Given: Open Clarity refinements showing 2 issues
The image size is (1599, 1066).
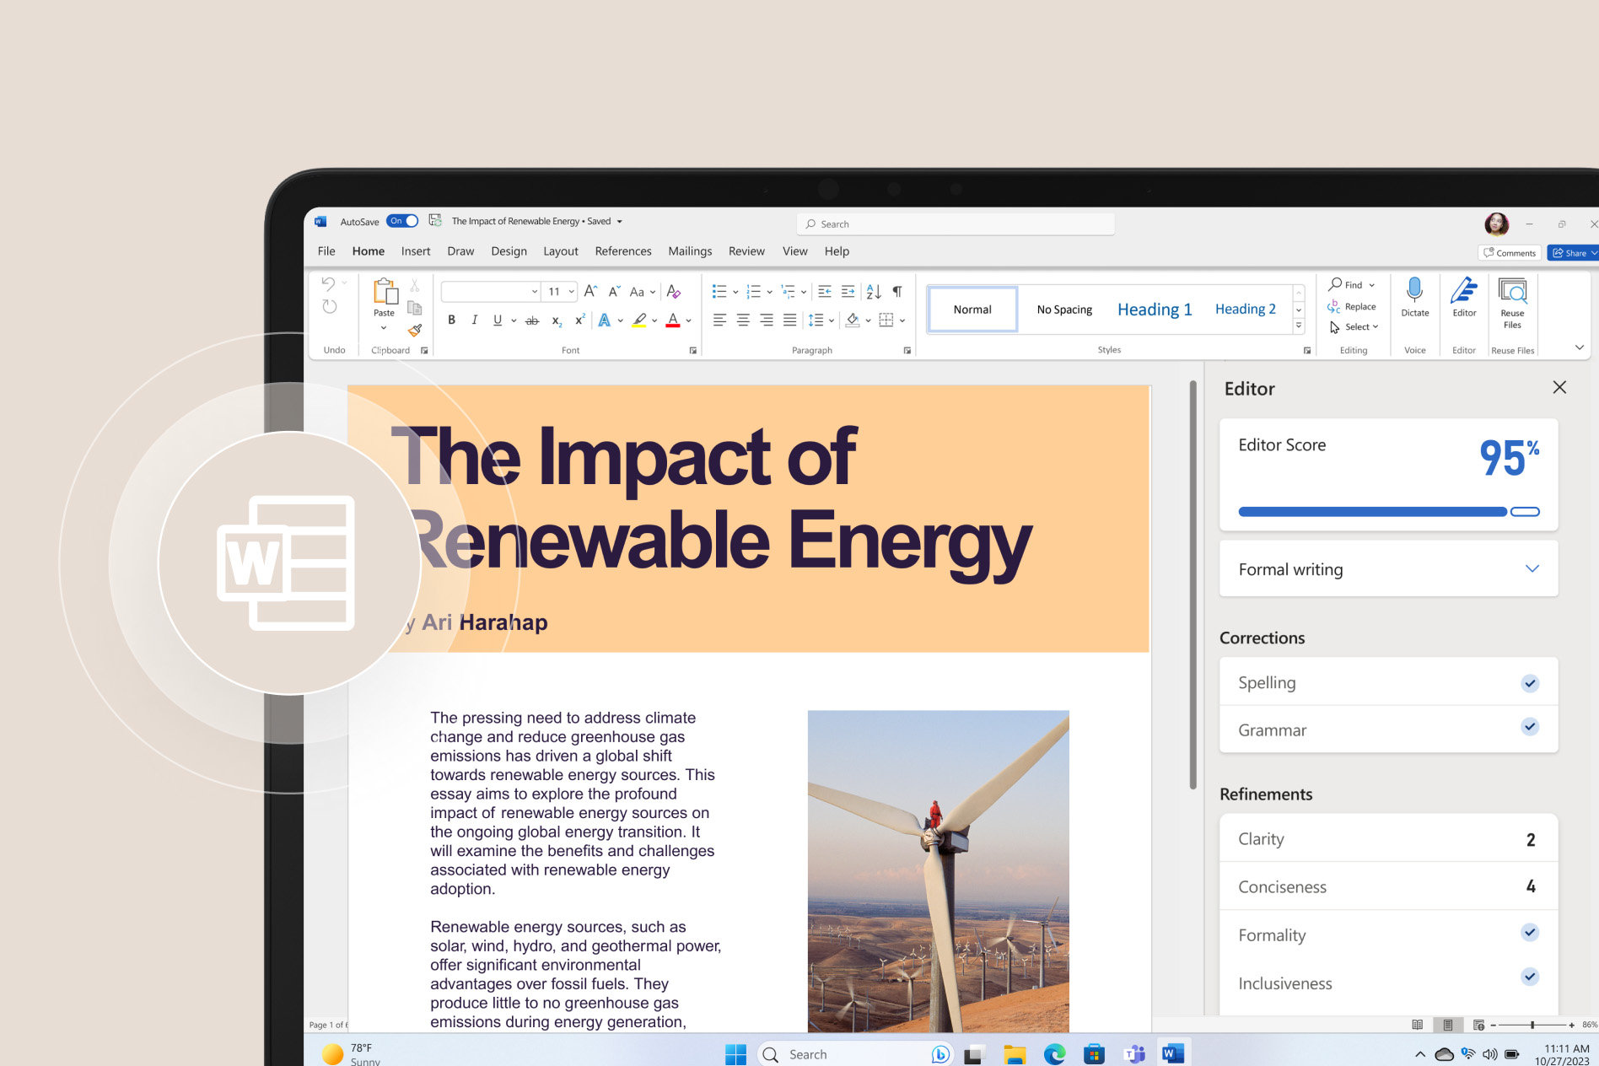Looking at the screenshot, I should pyautogui.click(x=1387, y=838).
